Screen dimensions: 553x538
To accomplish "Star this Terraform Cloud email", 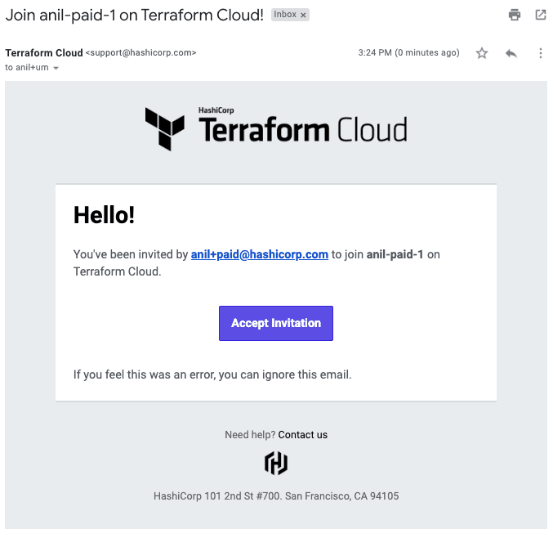I will (482, 53).
